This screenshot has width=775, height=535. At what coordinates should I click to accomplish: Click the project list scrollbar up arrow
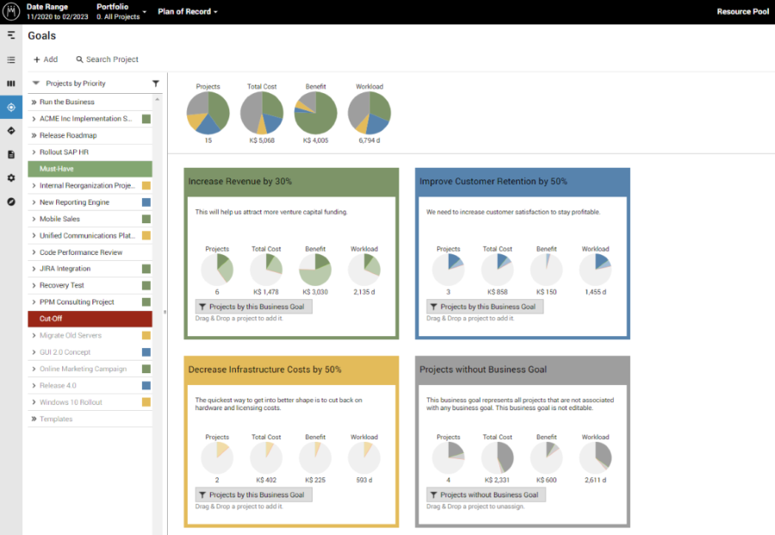point(158,100)
